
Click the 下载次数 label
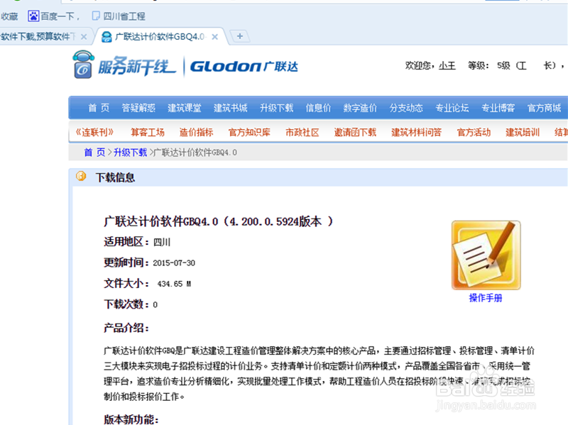point(127,304)
